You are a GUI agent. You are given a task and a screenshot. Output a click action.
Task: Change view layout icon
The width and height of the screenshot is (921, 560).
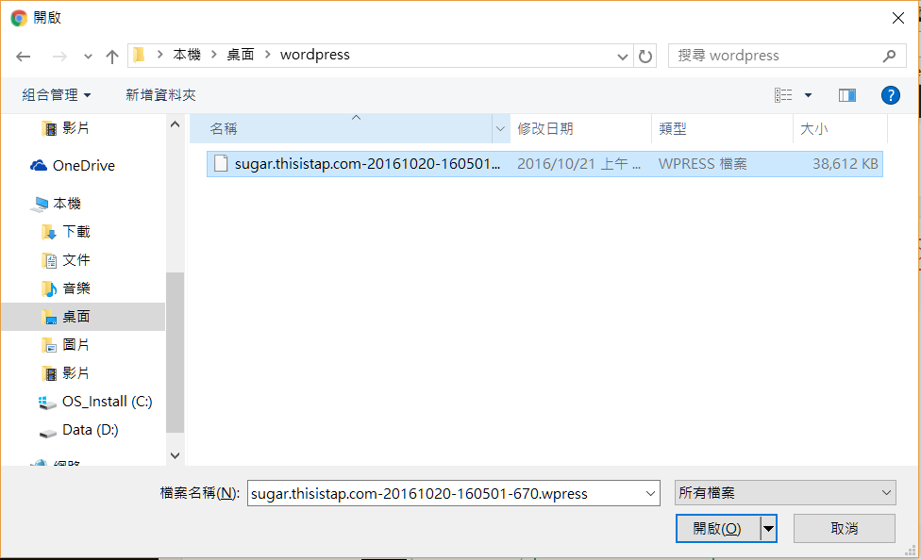[x=783, y=95]
